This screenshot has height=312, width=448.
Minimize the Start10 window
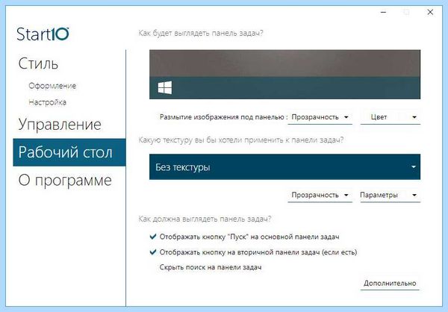pyautogui.click(x=384, y=12)
